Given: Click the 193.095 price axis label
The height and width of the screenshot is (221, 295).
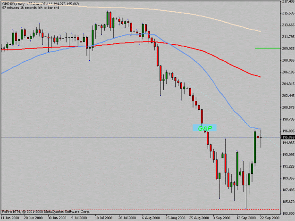Looking at the screenshot, I should tap(288, 155).
